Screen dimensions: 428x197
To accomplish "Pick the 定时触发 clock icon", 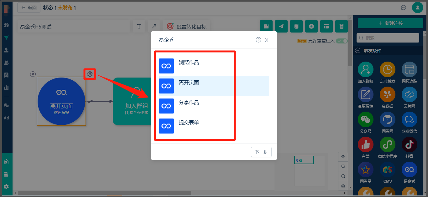I will click(388, 69).
